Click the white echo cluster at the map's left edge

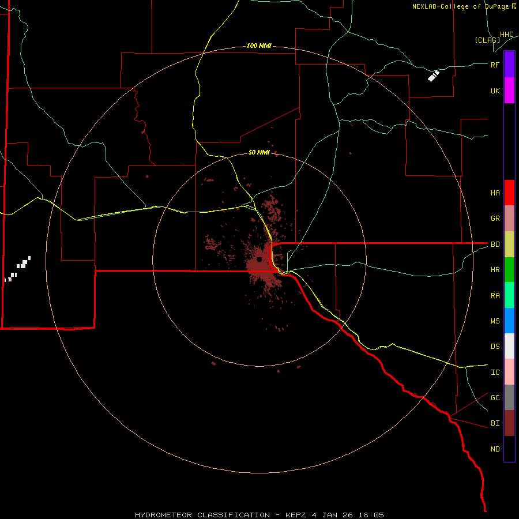pyautogui.click(x=18, y=268)
